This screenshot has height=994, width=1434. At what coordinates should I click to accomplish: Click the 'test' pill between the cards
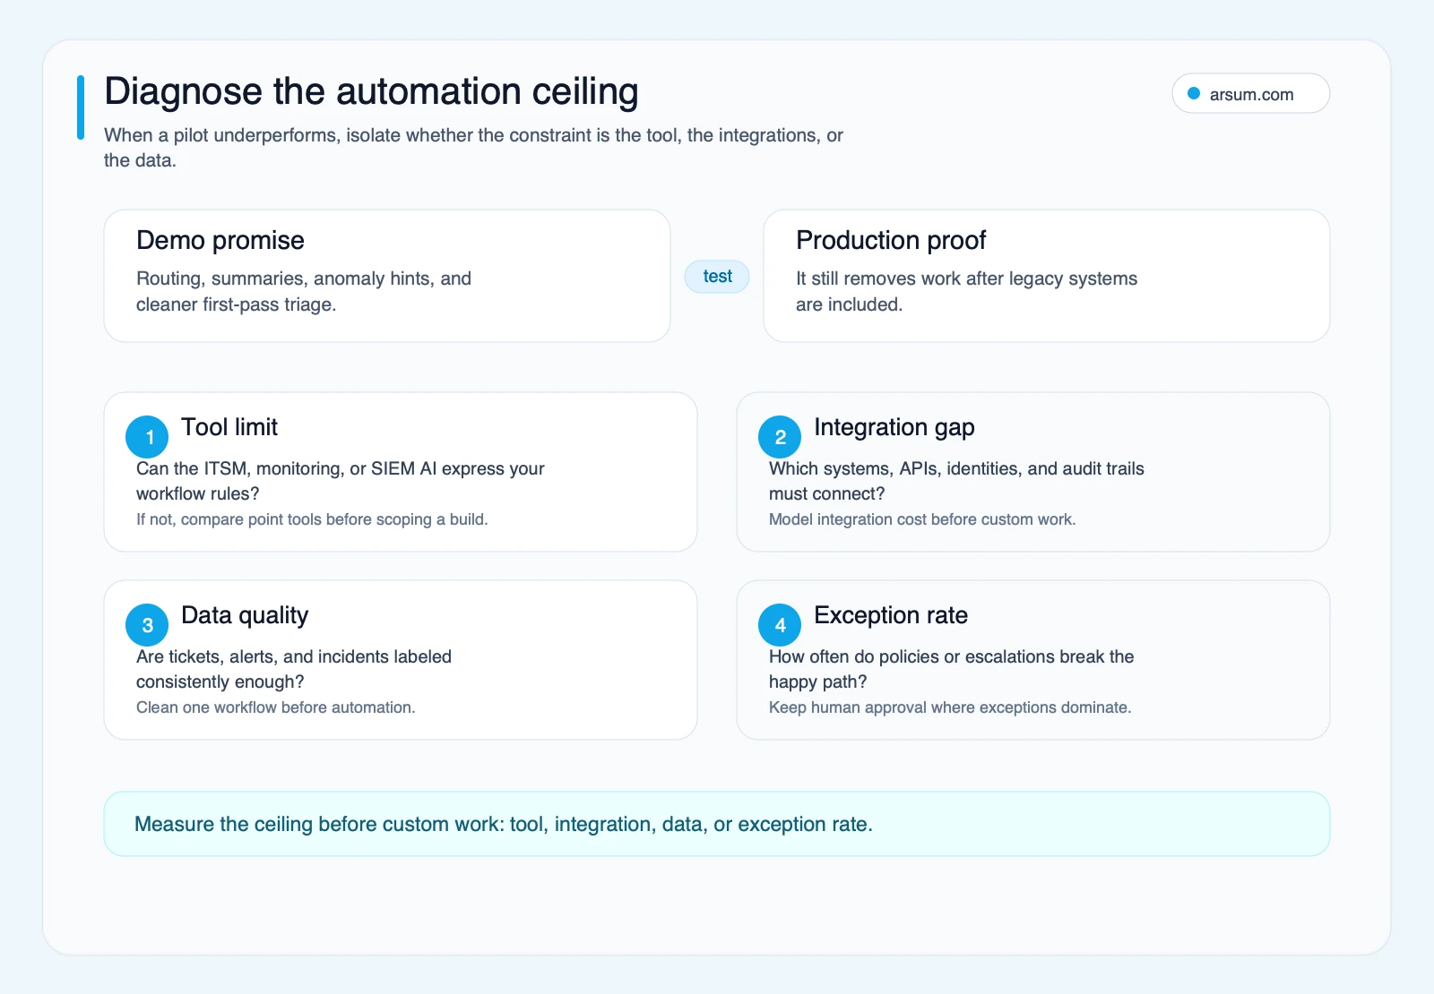717,277
